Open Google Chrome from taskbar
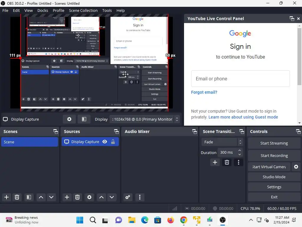Screen dimensions: 302x227 tap(183, 220)
